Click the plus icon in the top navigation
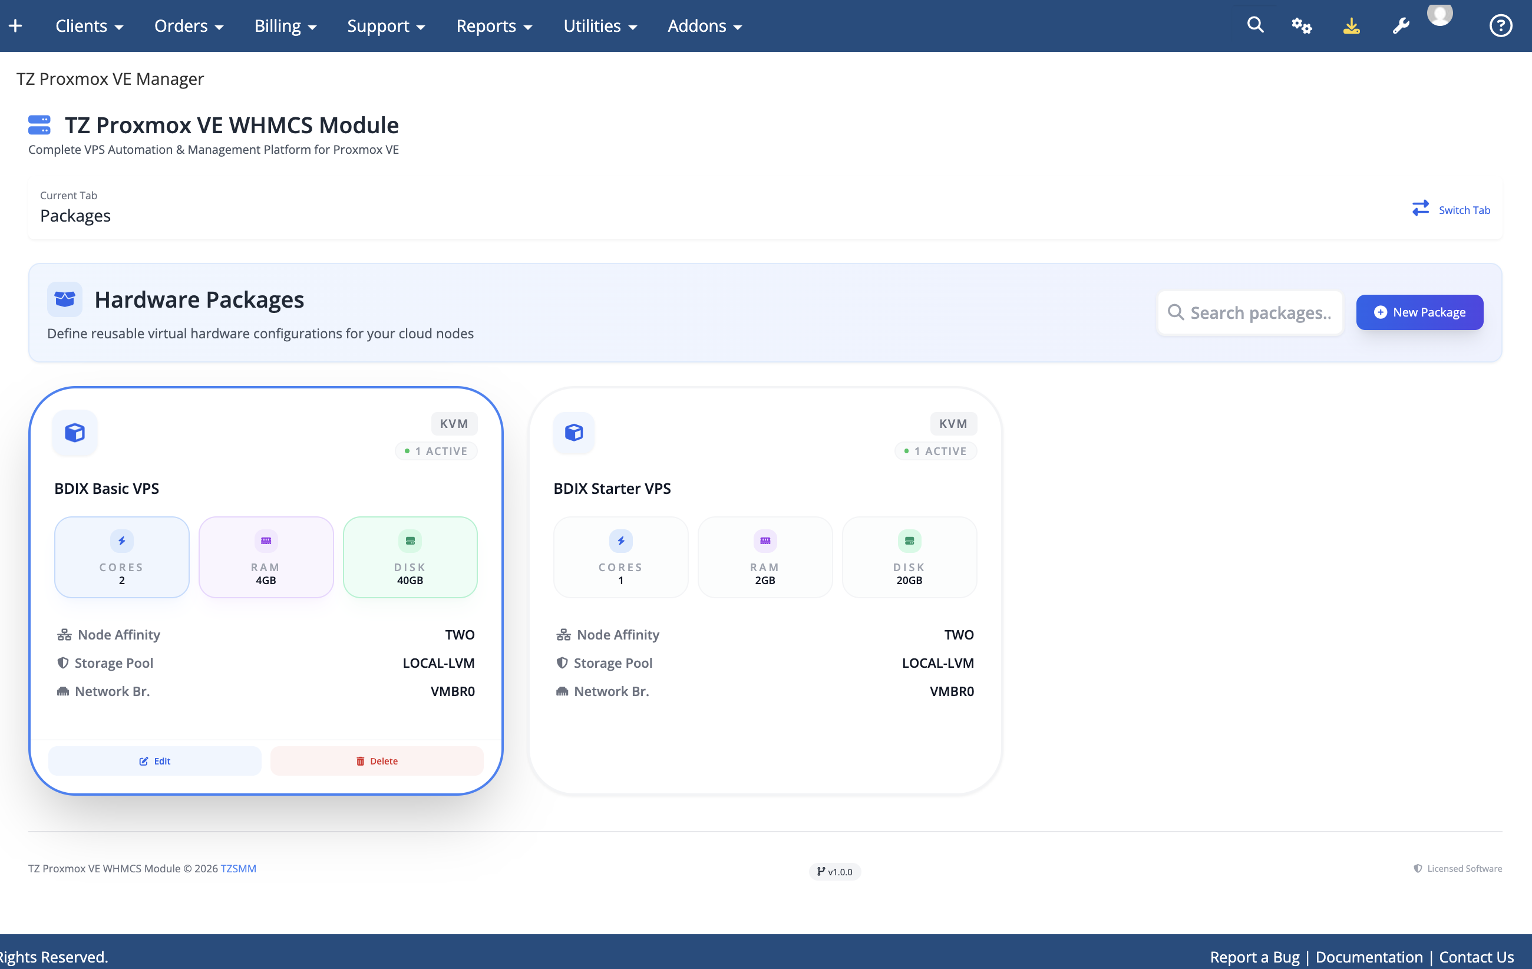The width and height of the screenshot is (1532, 969). [15, 25]
